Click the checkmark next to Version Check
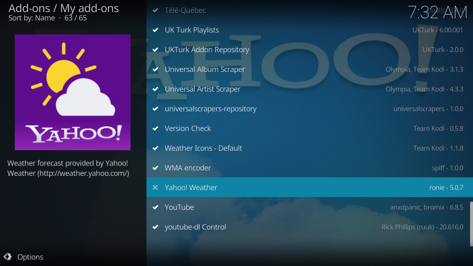Screen dimensions: 473x266 click(155, 129)
